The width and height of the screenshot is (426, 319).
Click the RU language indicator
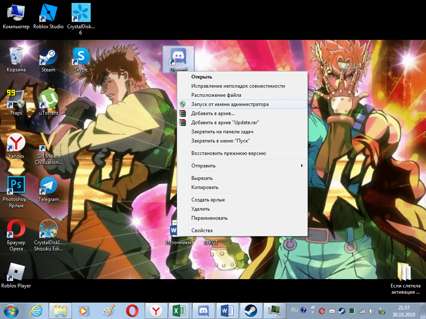[295, 310]
